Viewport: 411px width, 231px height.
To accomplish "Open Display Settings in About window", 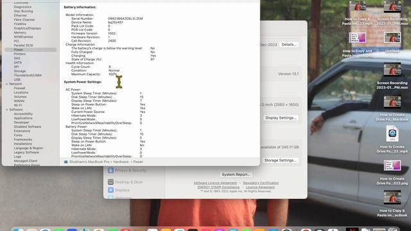I will coord(281,118).
